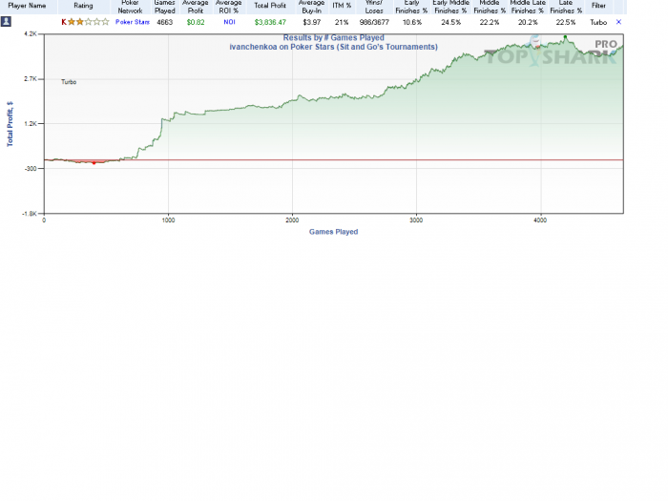
Task: Sort by Middle Late Finishes % header
Action: coord(528,7)
